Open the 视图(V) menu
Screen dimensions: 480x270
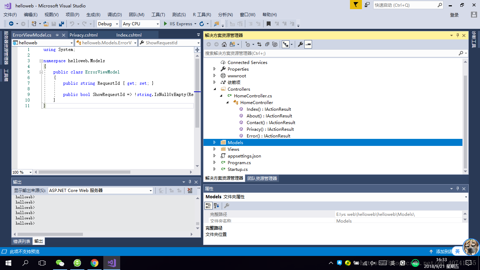pos(52,15)
